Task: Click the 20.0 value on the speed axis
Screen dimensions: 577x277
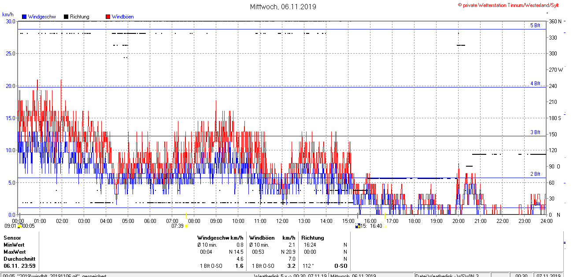Action: [x=10, y=86]
